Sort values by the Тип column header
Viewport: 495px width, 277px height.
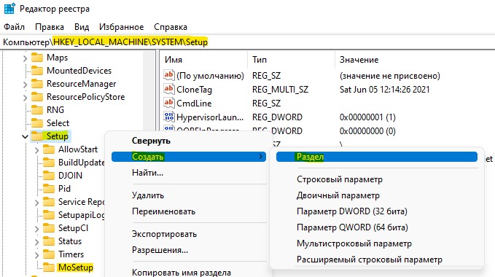click(291, 60)
